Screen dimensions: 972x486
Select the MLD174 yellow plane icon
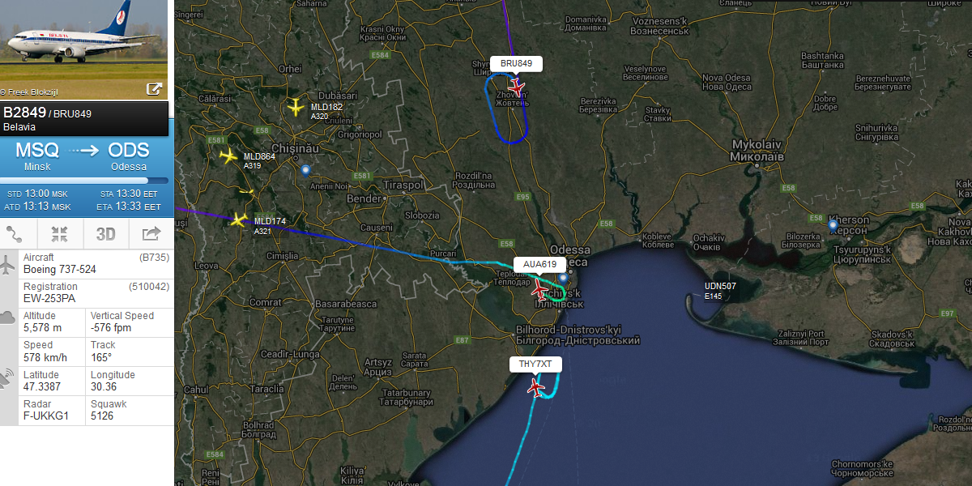point(239,220)
